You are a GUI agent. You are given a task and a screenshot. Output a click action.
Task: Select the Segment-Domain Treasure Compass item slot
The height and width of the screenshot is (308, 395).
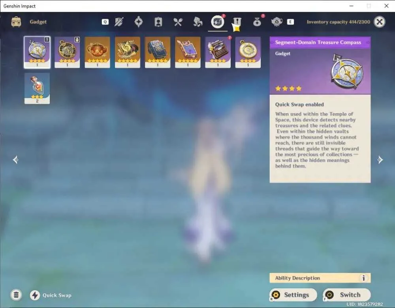pos(37,52)
